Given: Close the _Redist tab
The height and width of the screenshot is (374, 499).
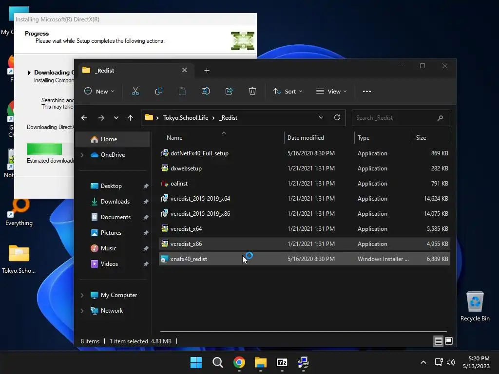Looking at the screenshot, I should point(184,70).
